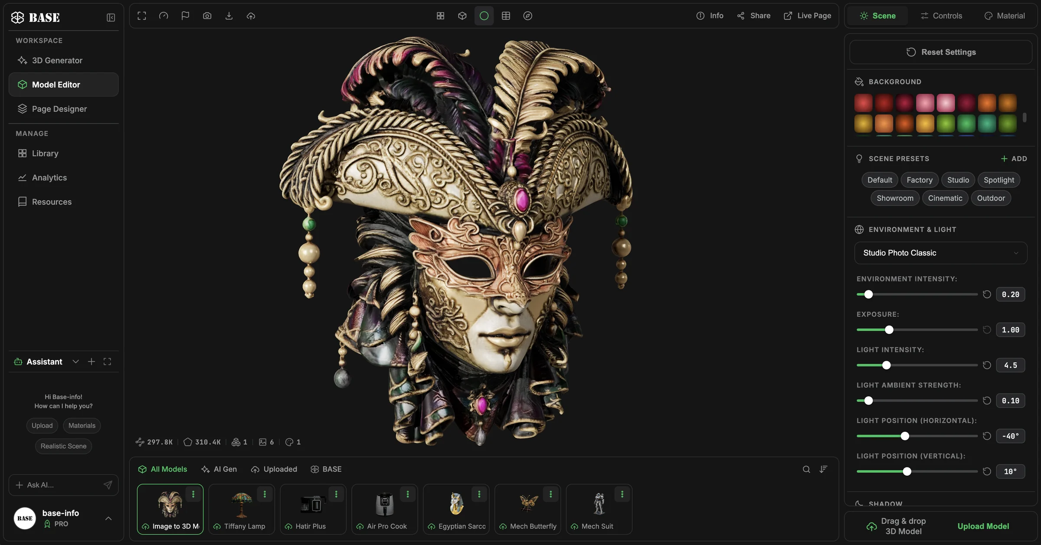Start new assistant chat plus icon

(x=91, y=362)
